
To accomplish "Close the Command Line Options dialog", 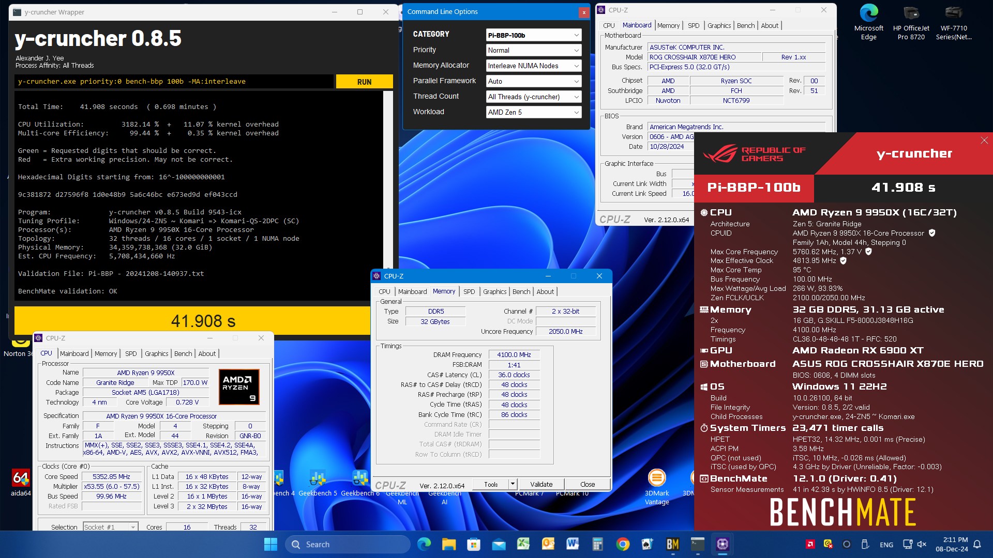I will pos(583,12).
